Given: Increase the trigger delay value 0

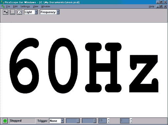Looking at the screenshot, I should [x=131, y=119].
